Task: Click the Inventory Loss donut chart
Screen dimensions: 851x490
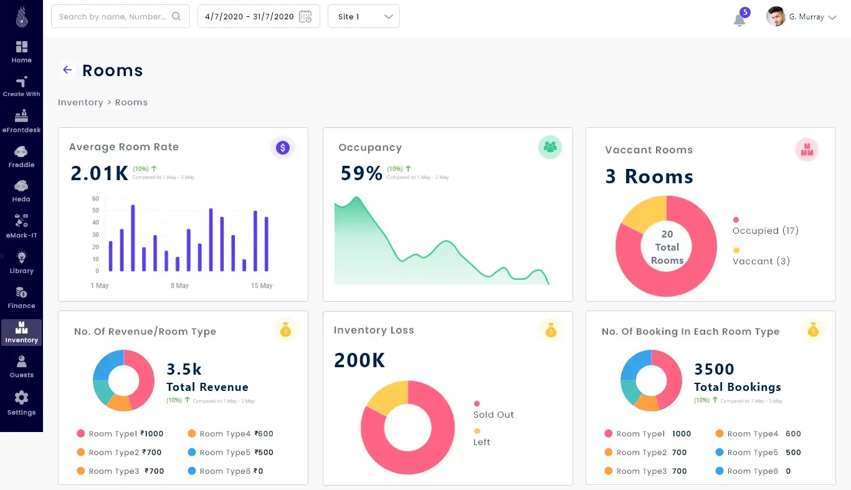Action: pos(408,428)
